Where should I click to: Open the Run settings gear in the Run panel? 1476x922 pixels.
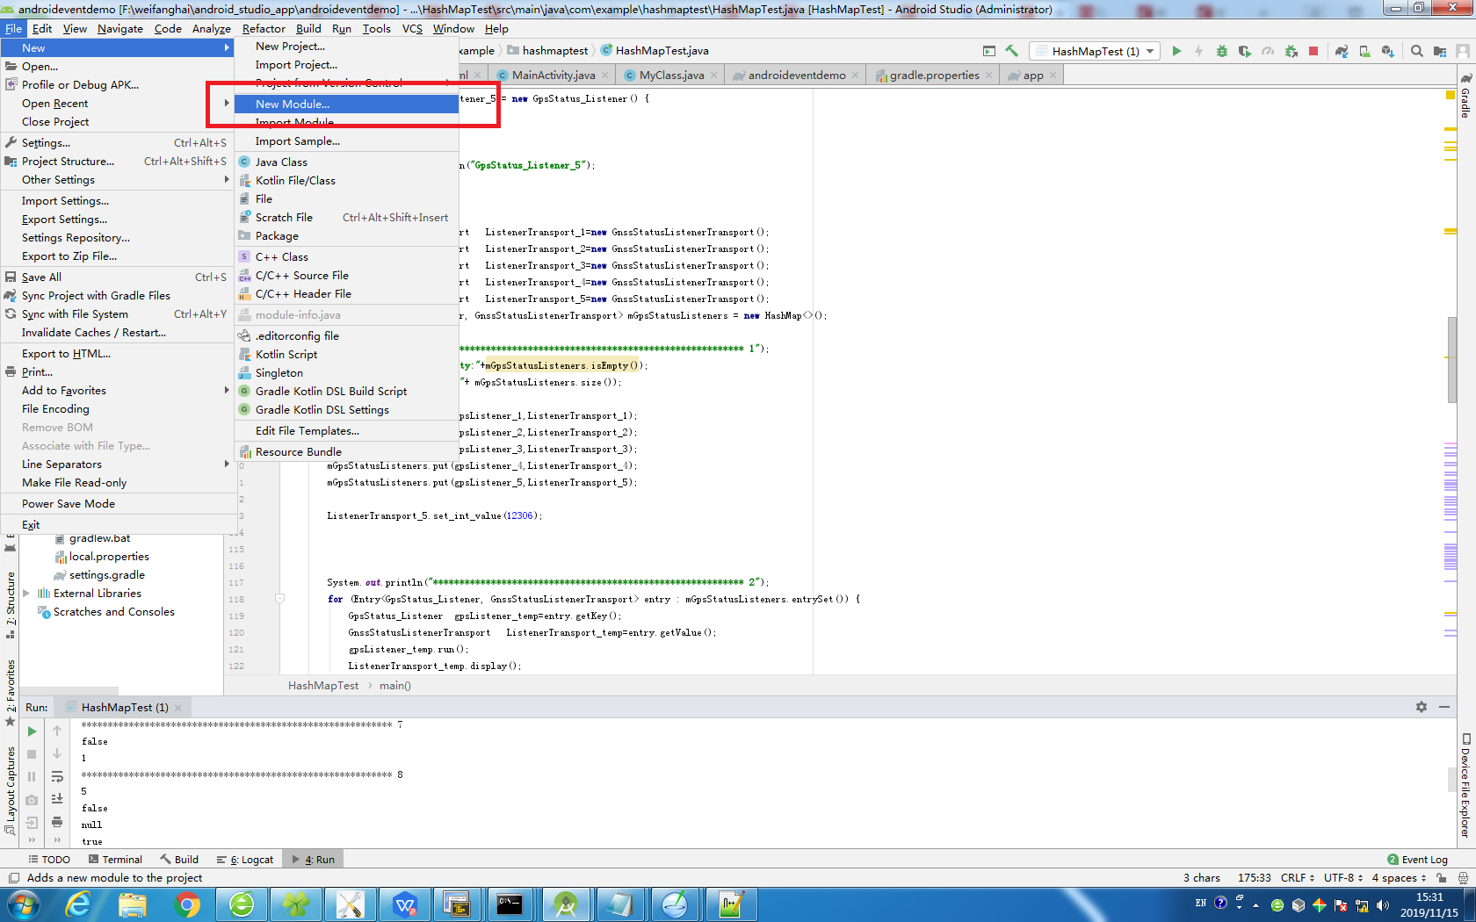click(x=1422, y=707)
